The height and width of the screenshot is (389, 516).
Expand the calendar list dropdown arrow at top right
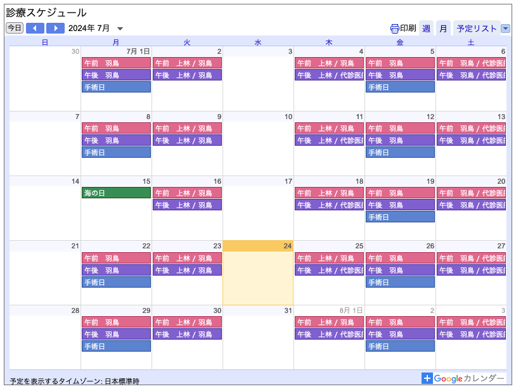505,29
